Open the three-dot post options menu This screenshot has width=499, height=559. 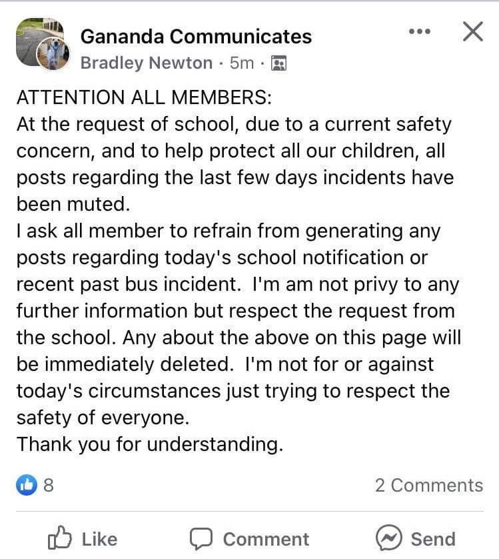tap(420, 32)
